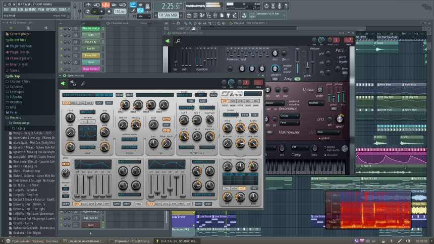Mute the Piano PAD channel LED
The width and height of the screenshot is (434, 244).
click(62, 55)
